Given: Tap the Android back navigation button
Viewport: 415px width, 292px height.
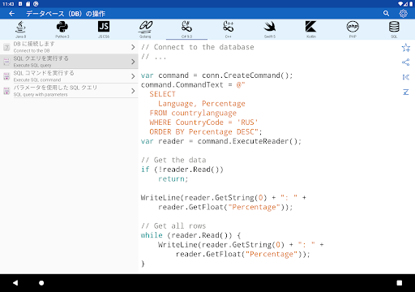Looking at the screenshot, I should tap(15, 283).
